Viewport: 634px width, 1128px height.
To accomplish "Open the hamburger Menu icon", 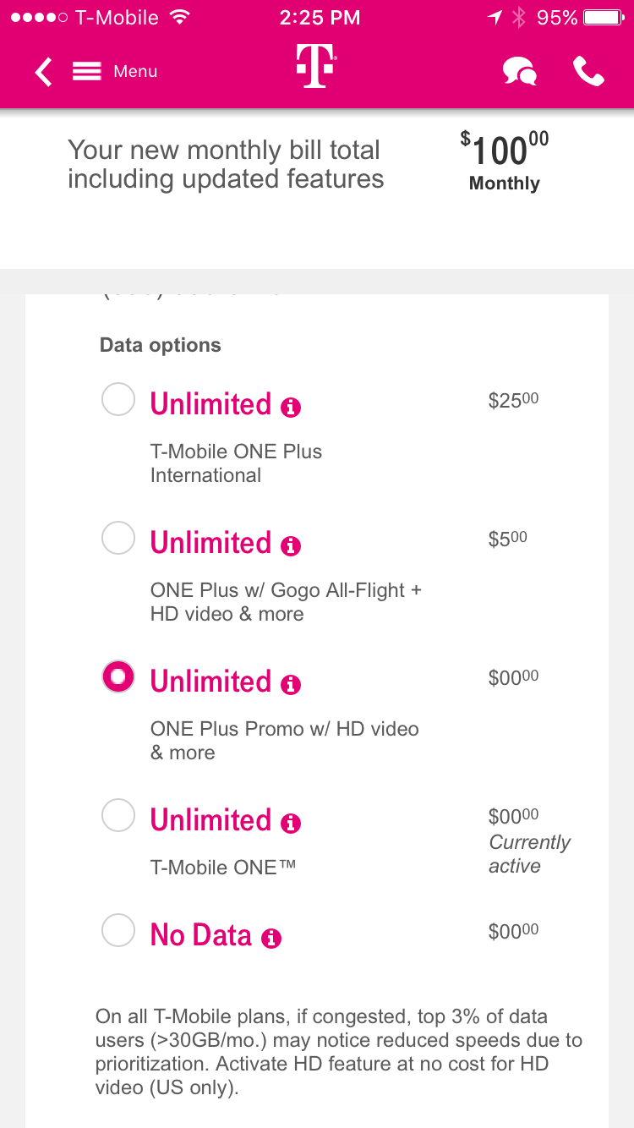I will (x=87, y=72).
